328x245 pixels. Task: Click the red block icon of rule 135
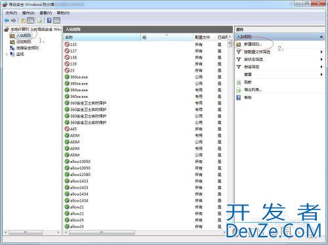[x=67, y=44]
